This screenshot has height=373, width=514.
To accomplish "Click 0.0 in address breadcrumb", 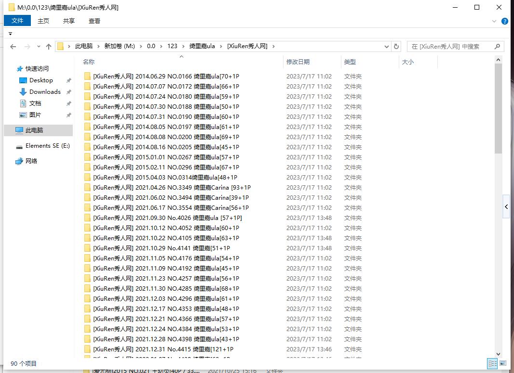I will [x=151, y=46].
